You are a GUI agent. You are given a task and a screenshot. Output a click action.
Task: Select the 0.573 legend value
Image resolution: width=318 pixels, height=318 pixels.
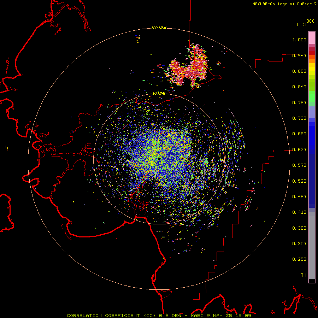[x=299, y=165]
